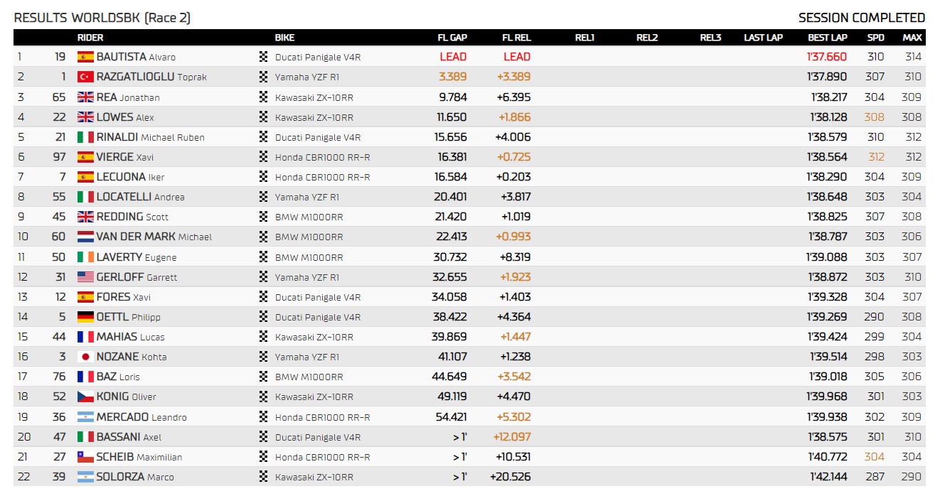The width and height of the screenshot is (945, 501).
Task: Click rider number 65 in REA row
Action: point(59,97)
